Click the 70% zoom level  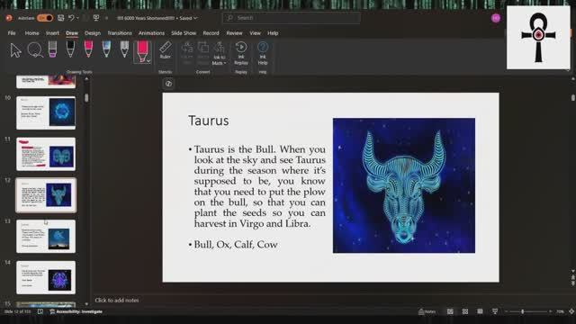coord(560,311)
